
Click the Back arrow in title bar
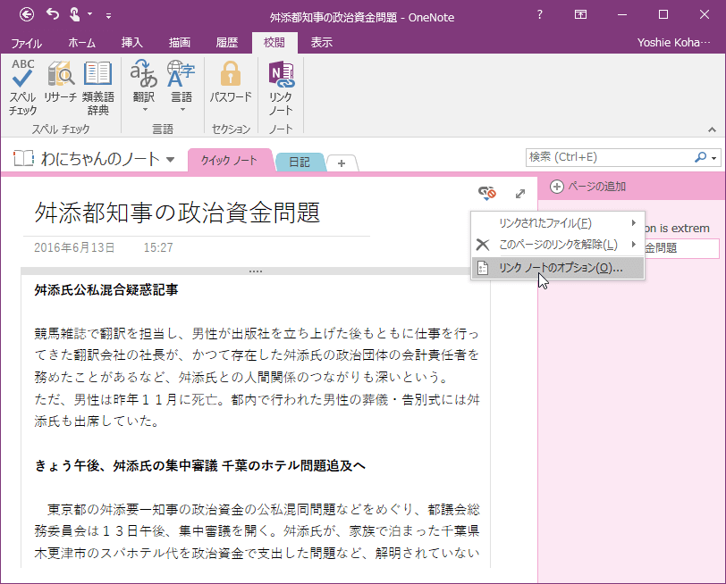pyautogui.click(x=27, y=15)
